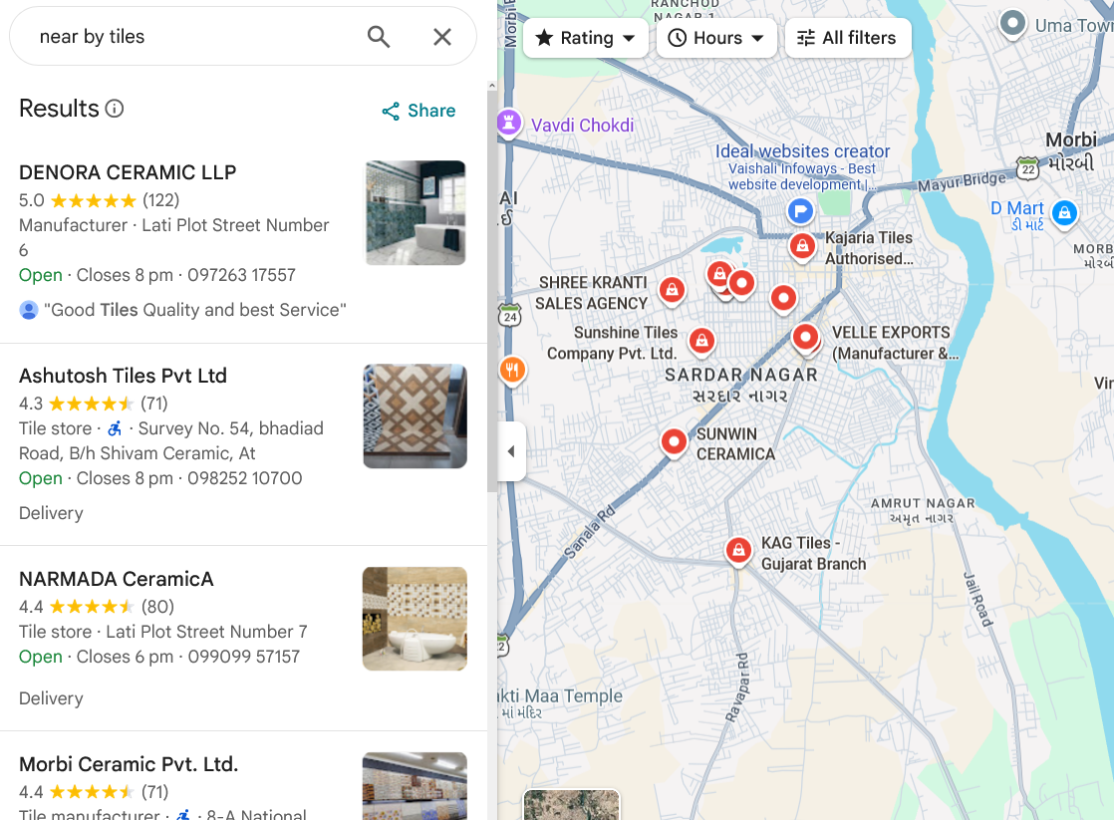Viewport: 1114px width, 820px height.
Task: Click the Share results button
Action: tap(418, 111)
